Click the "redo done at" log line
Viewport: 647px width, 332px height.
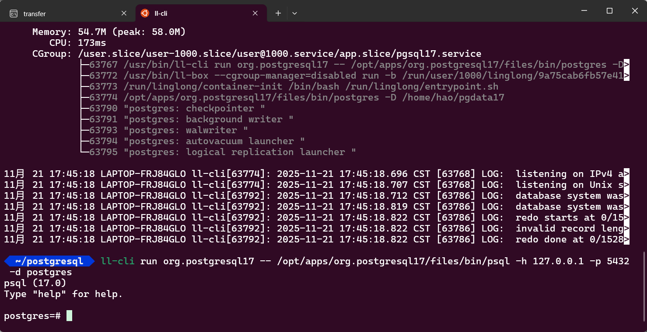pyautogui.click(x=317, y=239)
